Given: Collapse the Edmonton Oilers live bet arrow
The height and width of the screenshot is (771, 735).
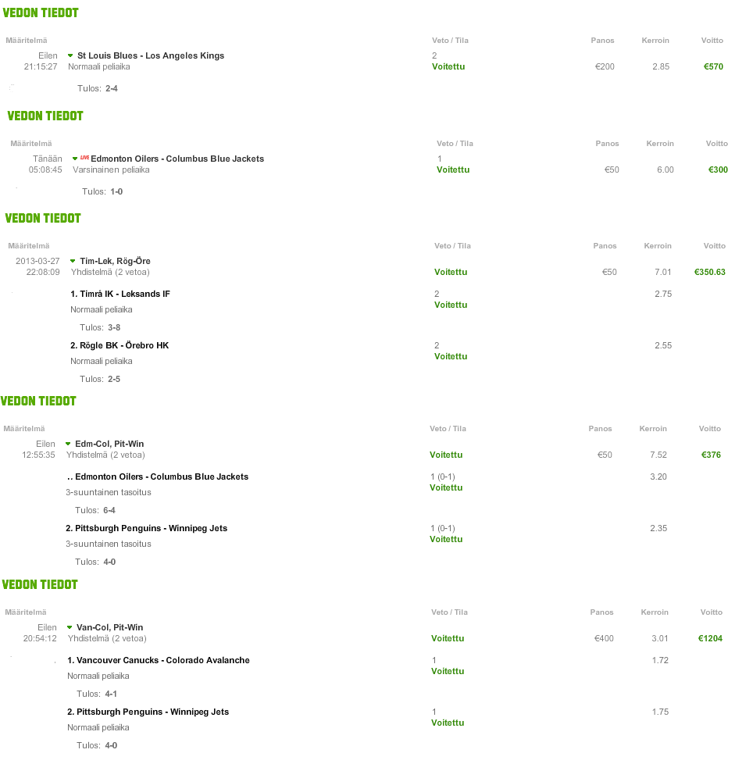Looking at the screenshot, I should click(75, 159).
